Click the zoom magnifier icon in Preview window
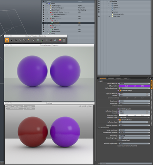 tap(85, 106)
